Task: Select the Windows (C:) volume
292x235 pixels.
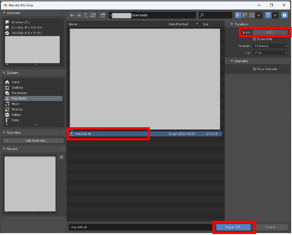Action: click(x=20, y=22)
